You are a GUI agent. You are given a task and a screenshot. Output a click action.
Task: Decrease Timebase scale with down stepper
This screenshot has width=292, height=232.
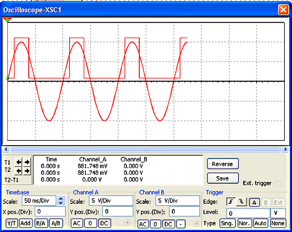click(x=61, y=203)
